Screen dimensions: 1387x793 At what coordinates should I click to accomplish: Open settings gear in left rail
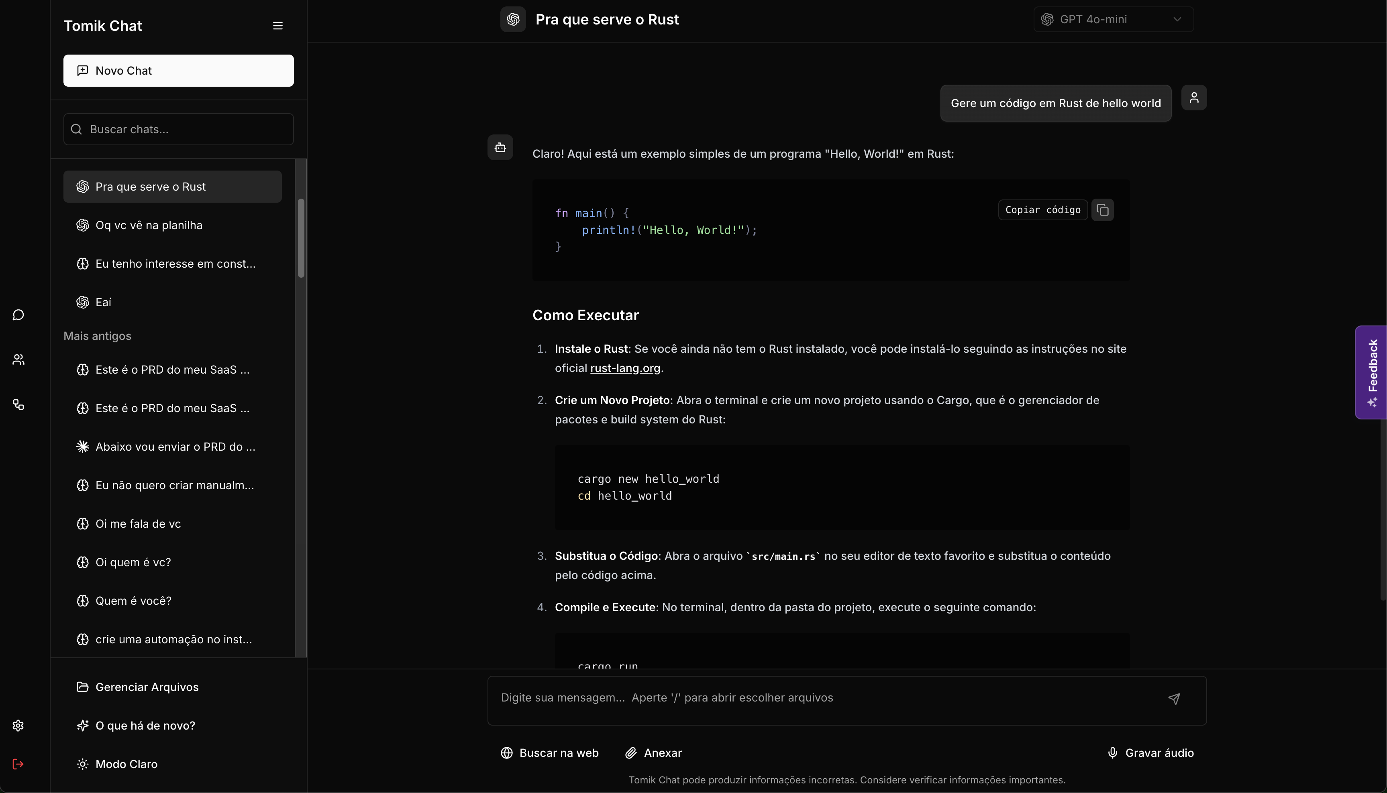click(x=18, y=726)
